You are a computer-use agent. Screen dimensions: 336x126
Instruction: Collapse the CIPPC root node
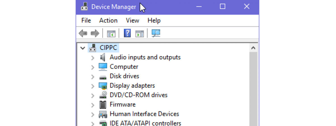point(82,48)
